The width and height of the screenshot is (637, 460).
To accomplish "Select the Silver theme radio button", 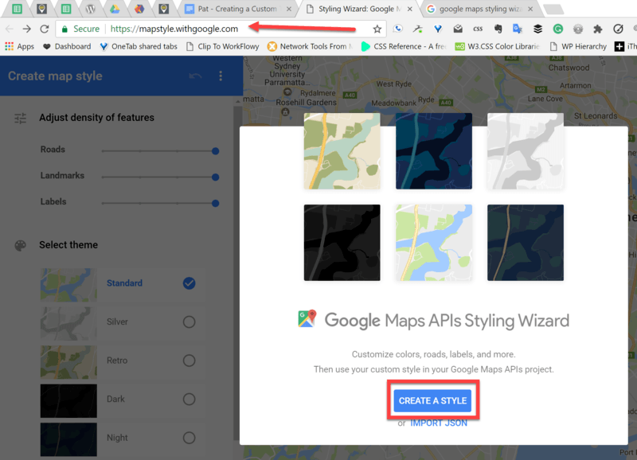I will tap(189, 322).
